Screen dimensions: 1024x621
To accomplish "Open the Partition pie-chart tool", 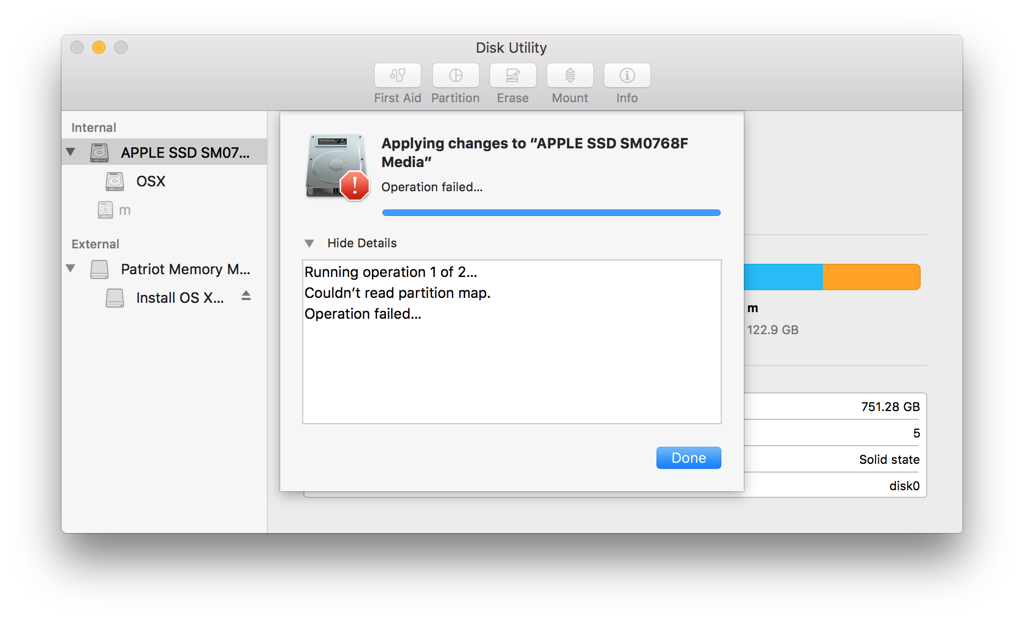I will [x=455, y=75].
